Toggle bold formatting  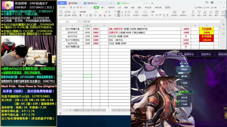(80, 15)
